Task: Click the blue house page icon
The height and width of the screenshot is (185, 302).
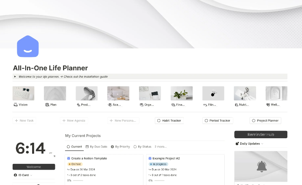Action: pos(28,46)
